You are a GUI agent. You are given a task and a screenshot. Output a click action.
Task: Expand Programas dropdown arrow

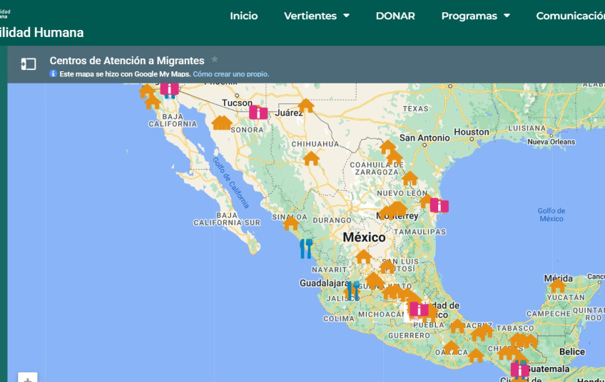(507, 16)
